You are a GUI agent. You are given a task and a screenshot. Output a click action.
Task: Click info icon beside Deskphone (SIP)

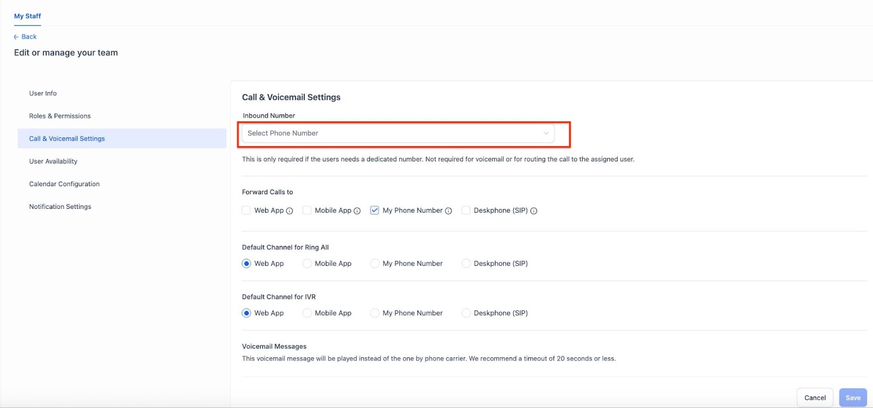click(534, 211)
